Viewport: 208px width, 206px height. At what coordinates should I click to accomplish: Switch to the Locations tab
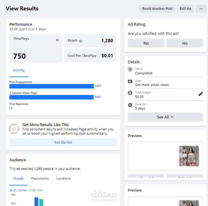64,178
